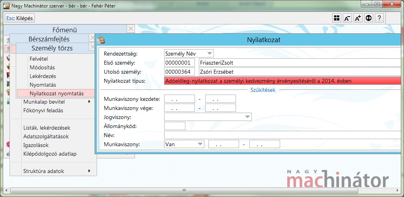Open help with the question mark icon
Image resolution: width=404 pixels, height=197 pixels.
click(x=379, y=18)
